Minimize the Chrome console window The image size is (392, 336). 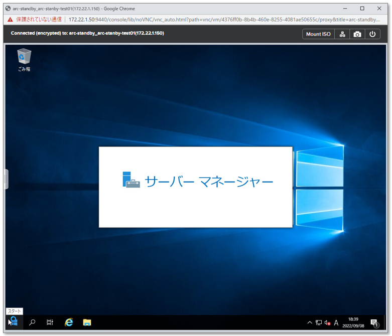[345, 9]
